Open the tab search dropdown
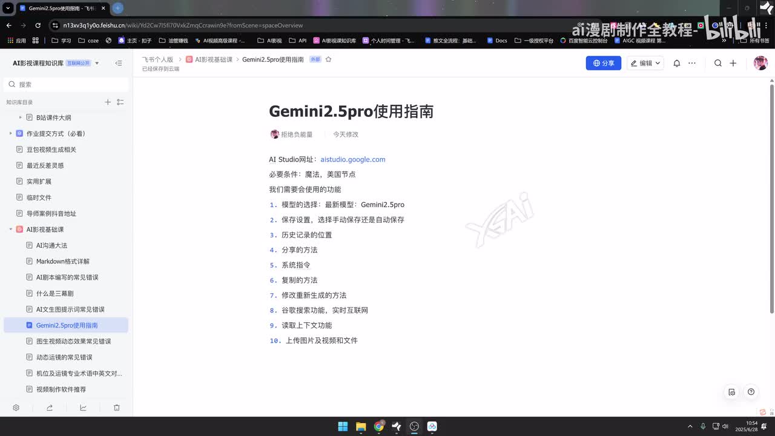This screenshot has width=775, height=436. pyautogui.click(x=8, y=8)
